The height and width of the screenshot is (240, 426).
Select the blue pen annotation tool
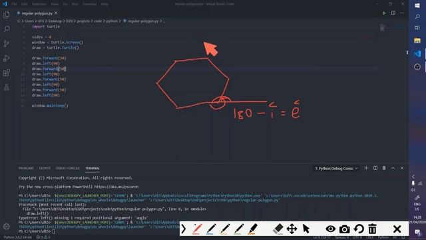(211, 229)
